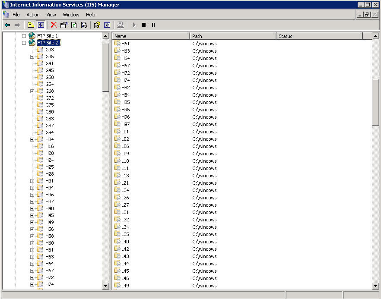Click the tree pane vertical scrollbar thumb
The image size is (381, 299).
coord(106,67)
